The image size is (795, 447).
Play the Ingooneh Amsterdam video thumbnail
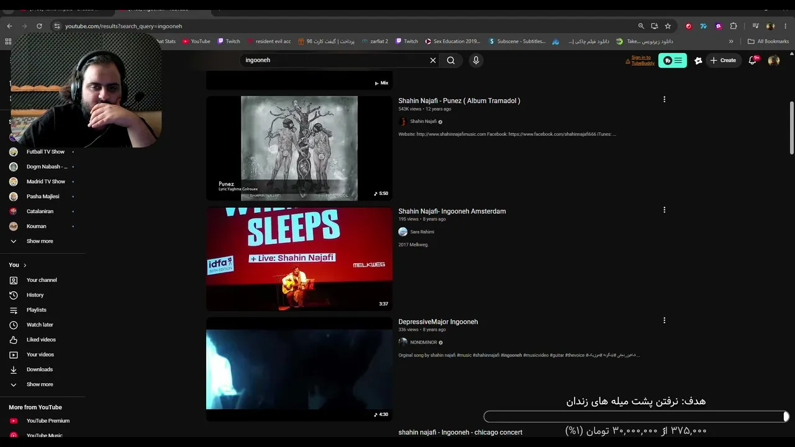tap(299, 258)
